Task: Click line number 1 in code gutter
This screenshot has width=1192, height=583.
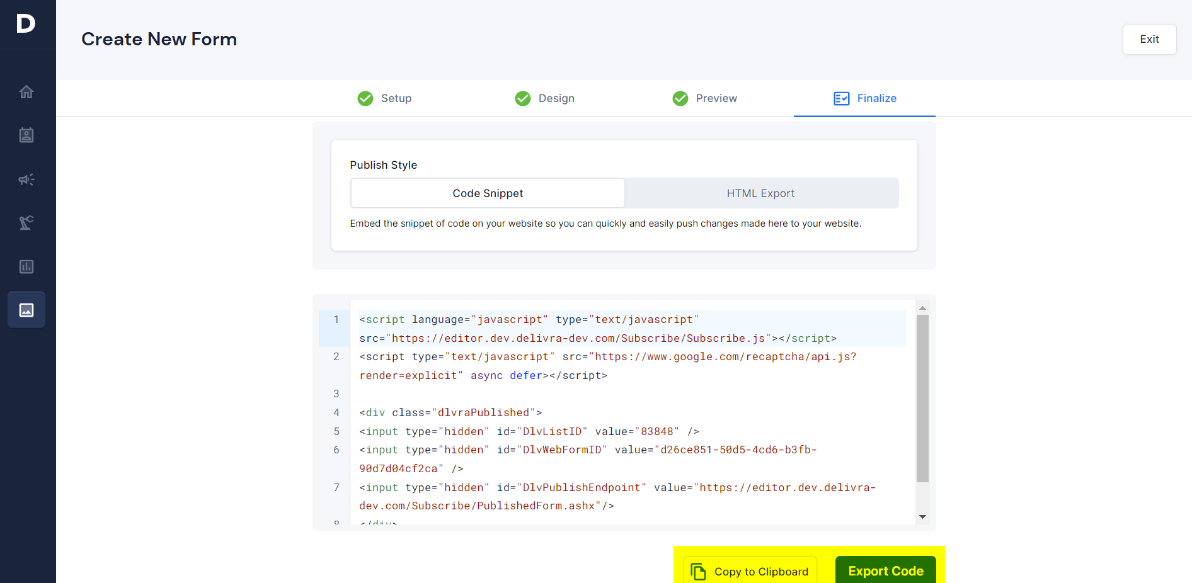Action: click(x=336, y=319)
